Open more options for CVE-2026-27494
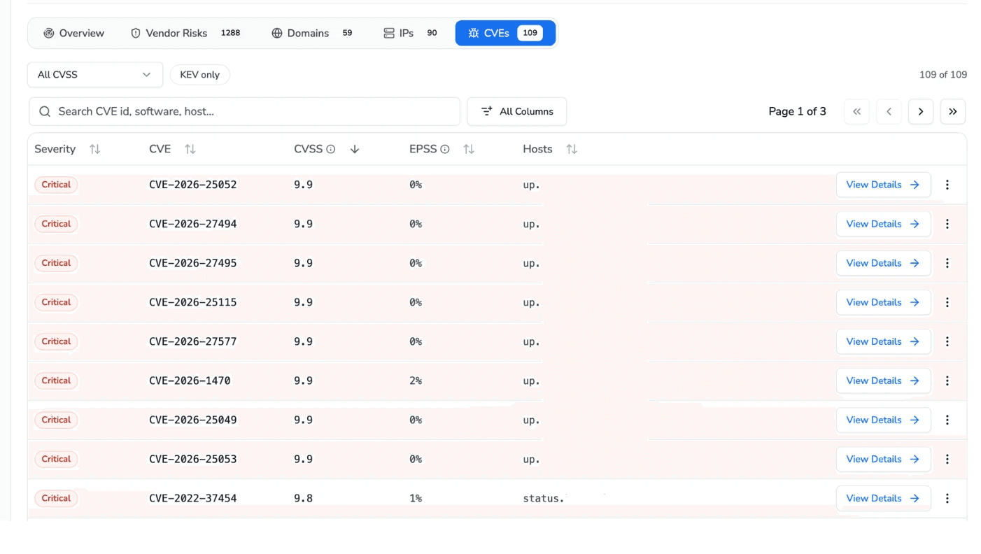 (x=947, y=224)
